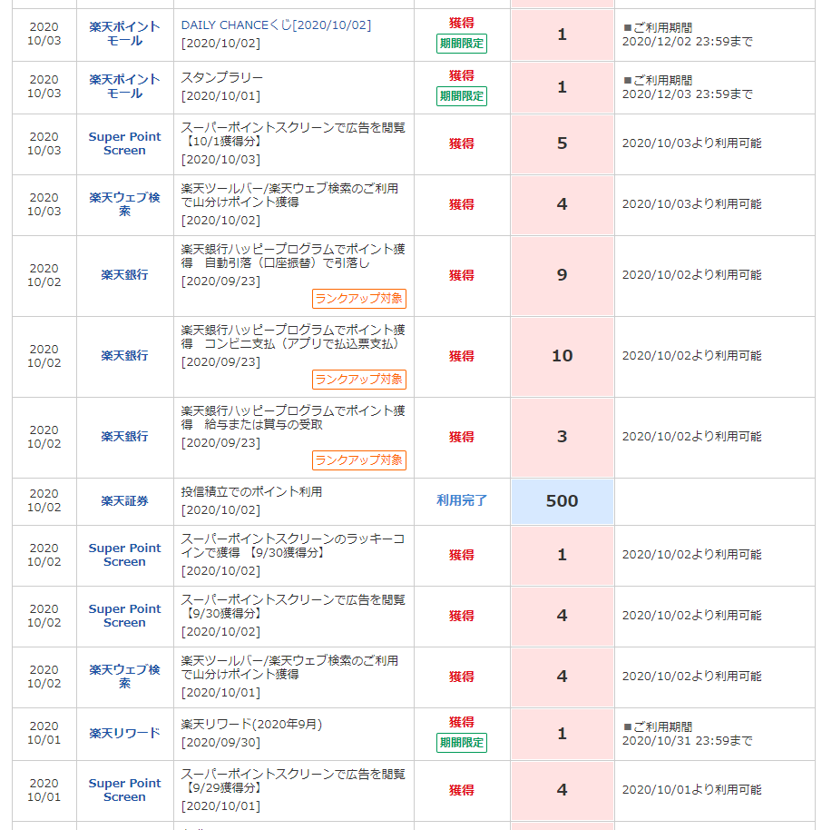Open 楽天ウェブ検索 link dated 2020/10/03
822x830 pixels.
pos(124,204)
